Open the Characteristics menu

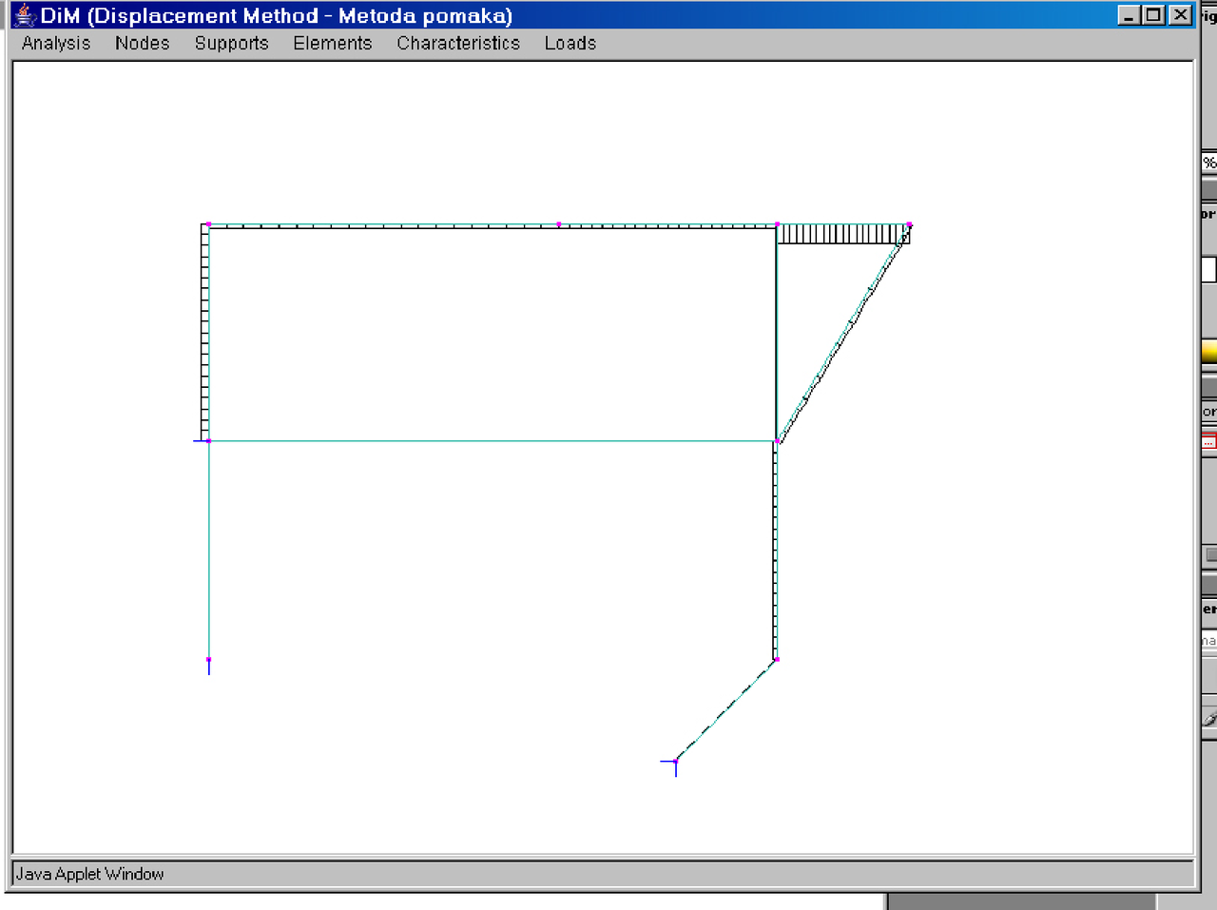point(458,44)
